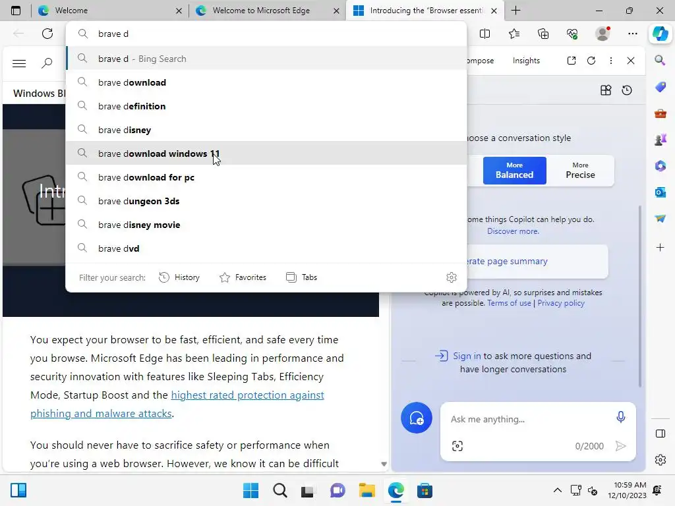Open sidebar Search icon
The width and height of the screenshot is (675, 506).
pos(660,60)
